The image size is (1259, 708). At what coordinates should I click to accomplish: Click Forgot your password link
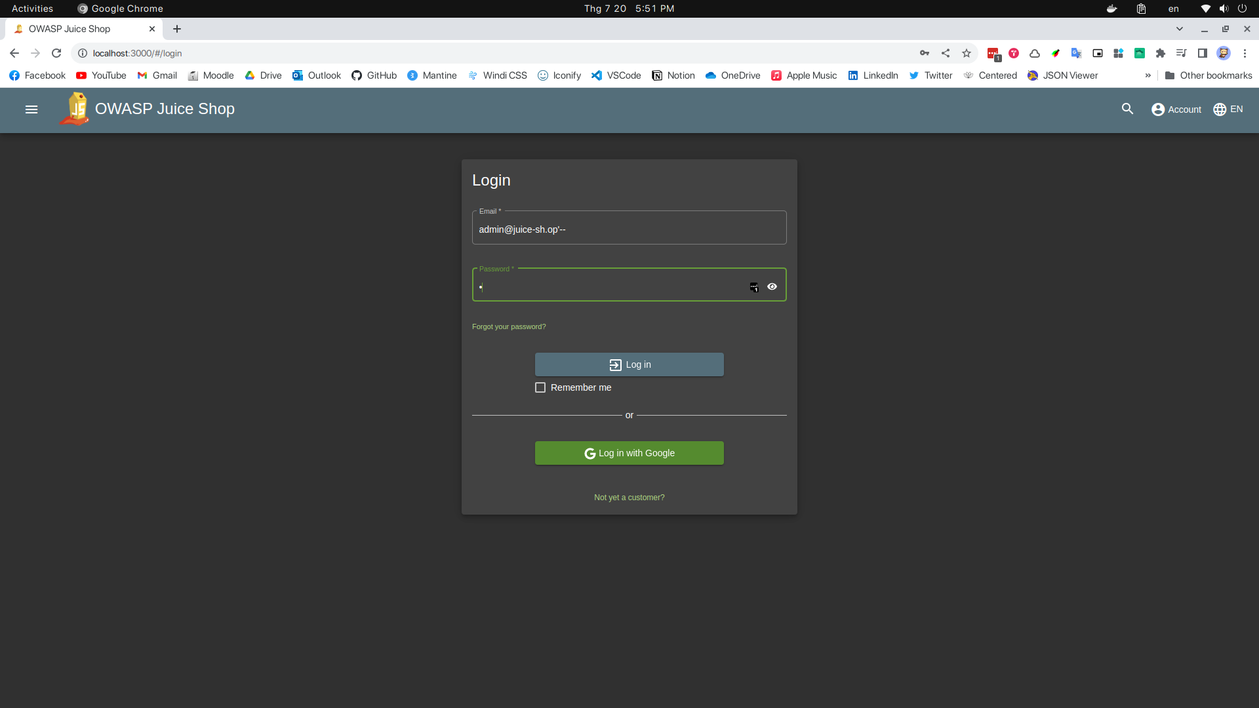coord(509,326)
